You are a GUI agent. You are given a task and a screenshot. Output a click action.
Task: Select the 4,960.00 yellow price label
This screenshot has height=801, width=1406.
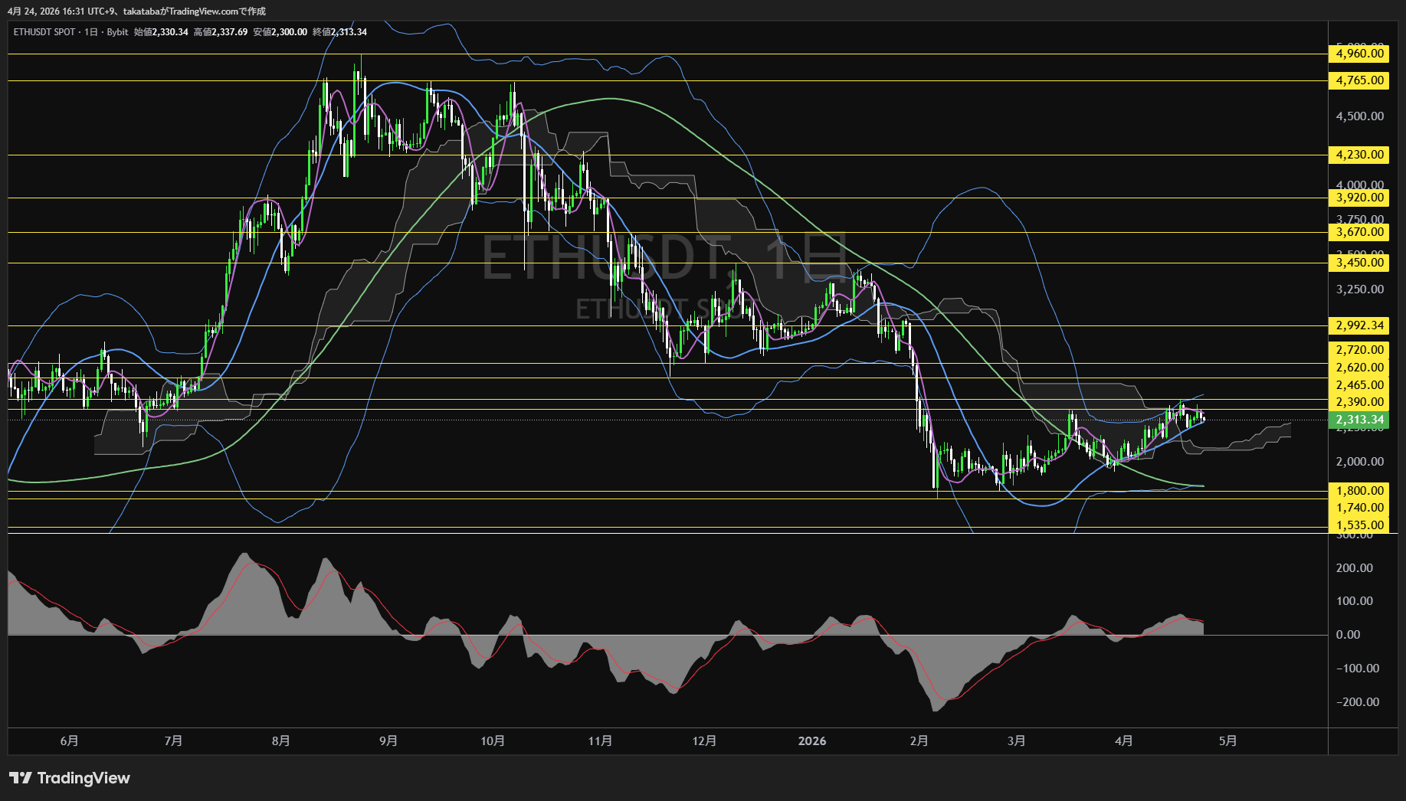pyautogui.click(x=1359, y=54)
